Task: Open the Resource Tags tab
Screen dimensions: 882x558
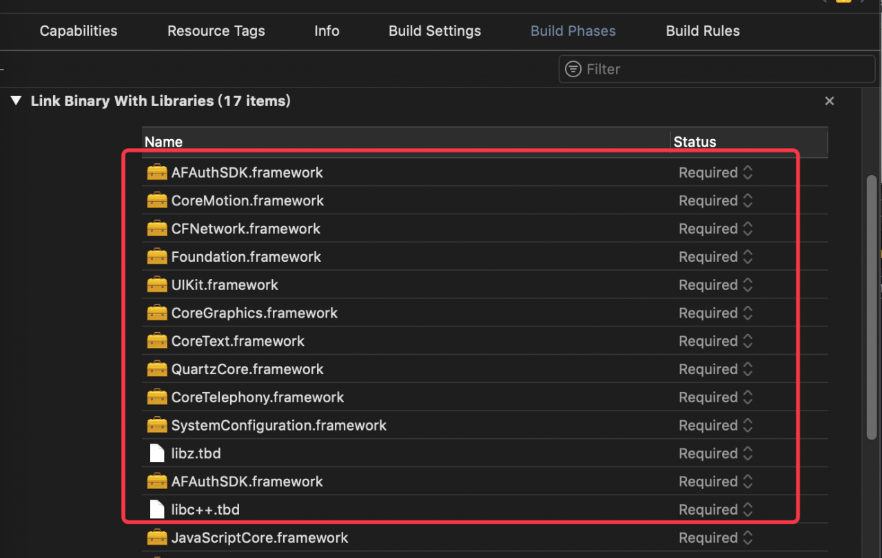Action: [216, 31]
